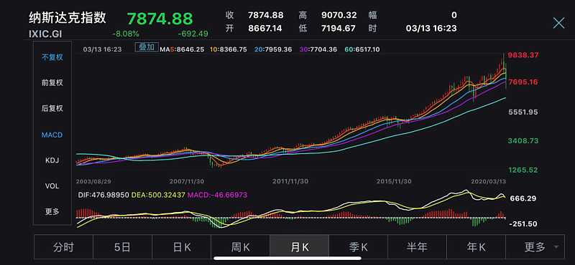Click the large price 7874.88
Viewport: 575px width, 265px height.
click(x=160, y=19)
